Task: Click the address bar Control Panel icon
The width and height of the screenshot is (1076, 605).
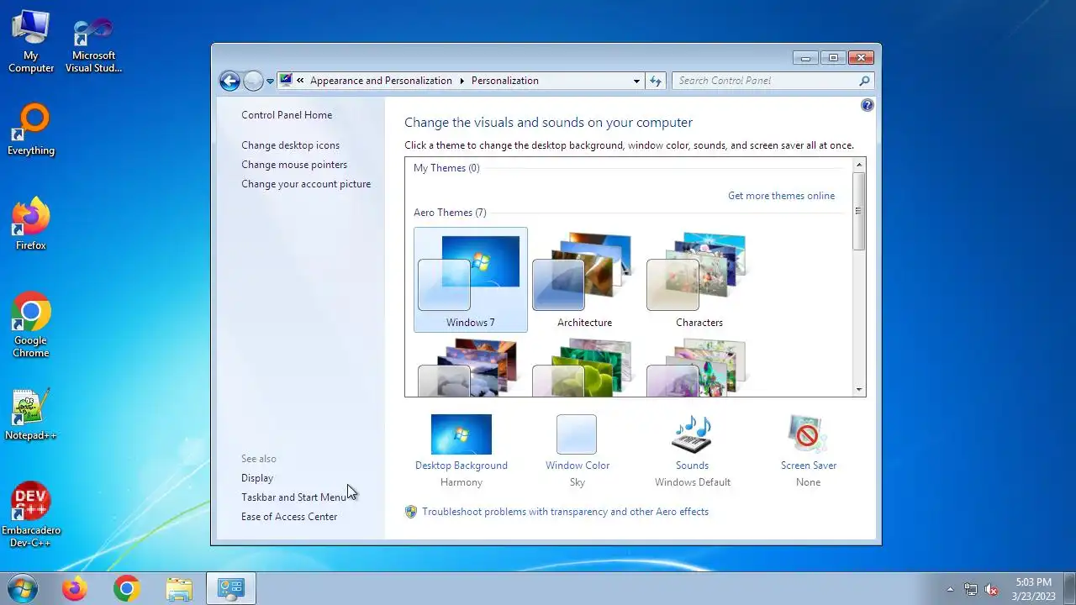Action: pos(286,81)
